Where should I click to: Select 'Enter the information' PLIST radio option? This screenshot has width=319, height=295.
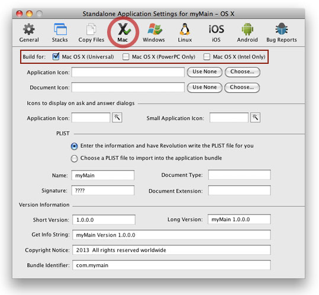coord(74,146)
